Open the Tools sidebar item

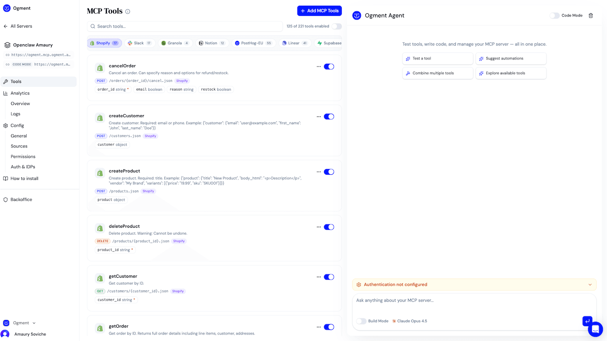pos(38,81)
